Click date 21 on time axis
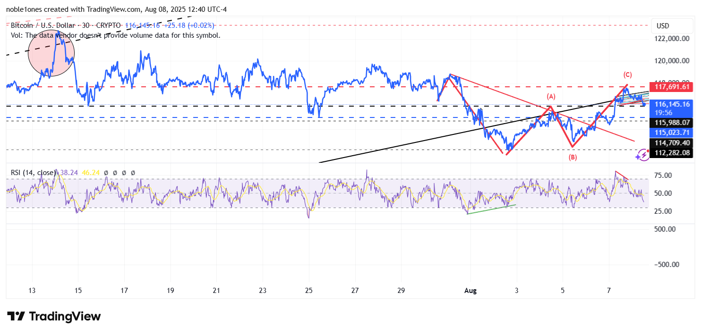The height and width of the screenshot is (334, 701). (217, 290)
